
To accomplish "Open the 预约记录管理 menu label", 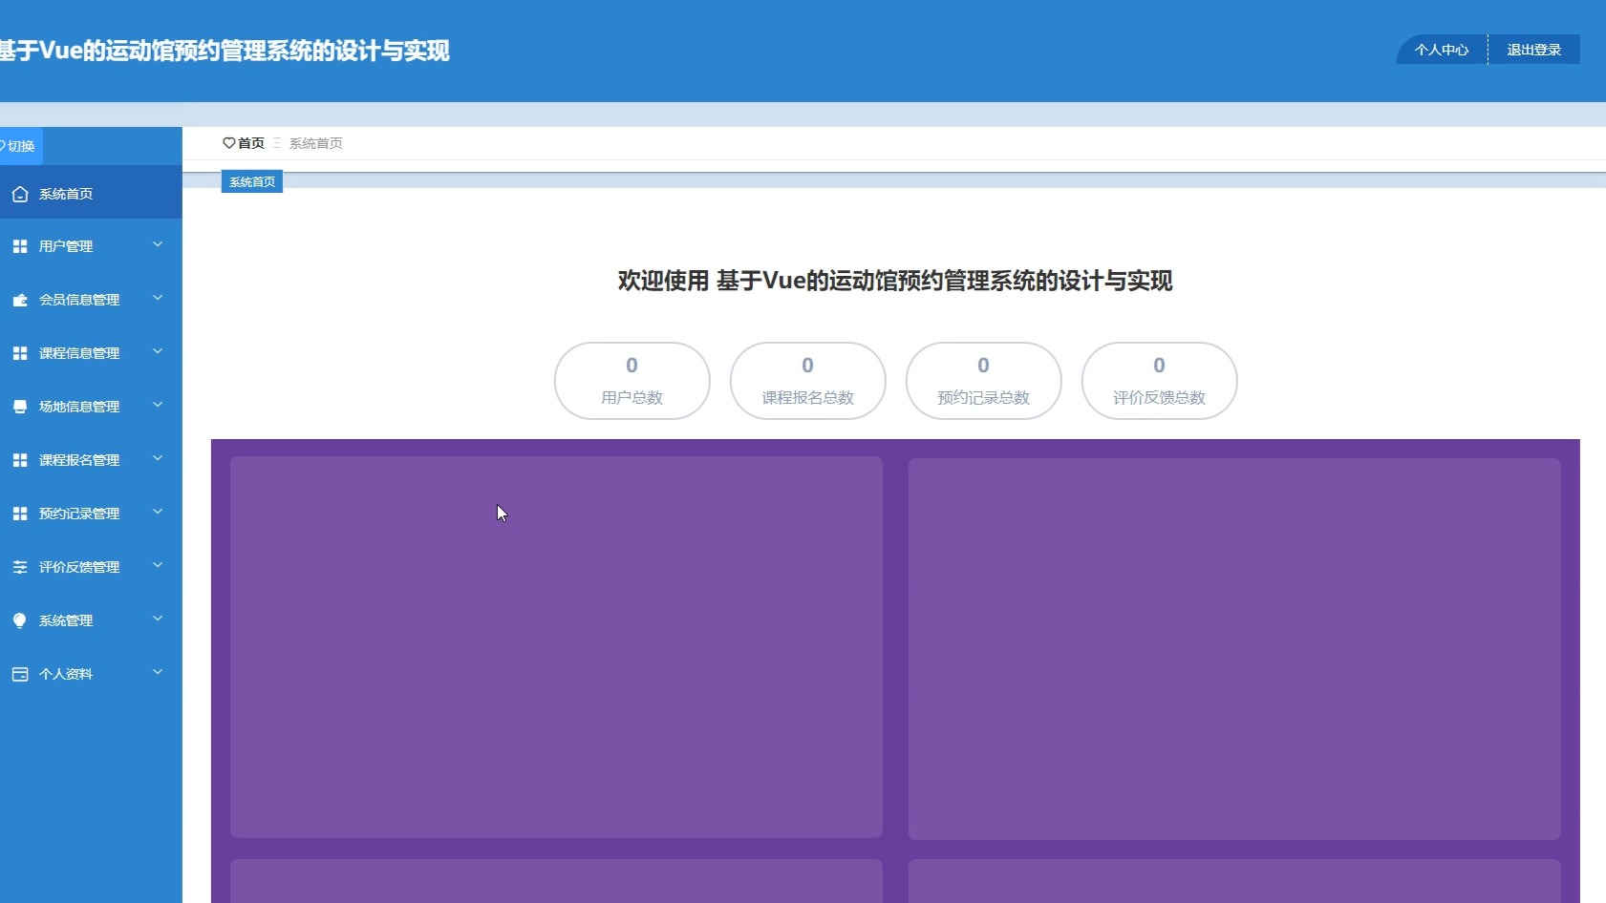I will click(79, 514).
